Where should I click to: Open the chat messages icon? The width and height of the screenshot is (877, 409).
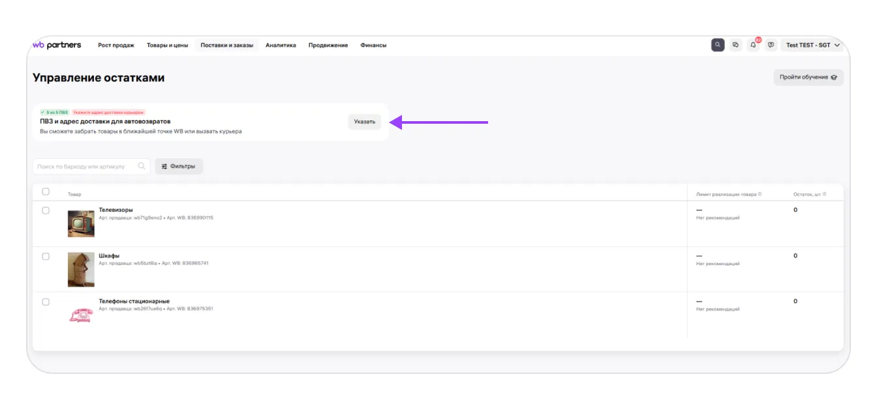(x=735, y=45)
